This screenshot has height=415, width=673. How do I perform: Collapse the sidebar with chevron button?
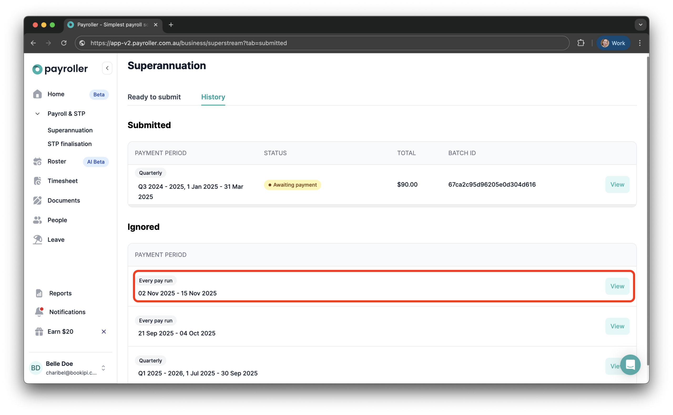coord(107,68)
